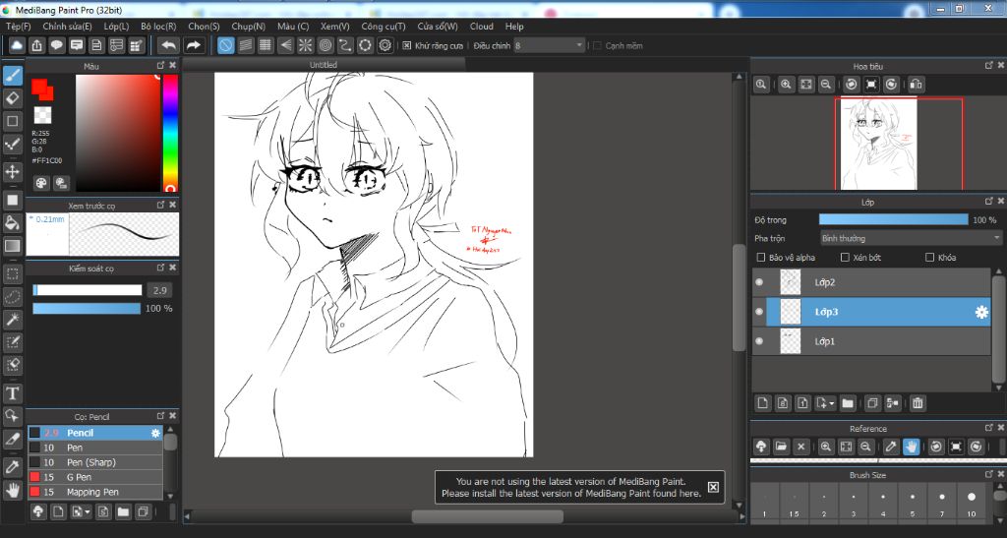This screenshot has width=1007, height=538.
Task: Open the snap settings gear icon
Action: (x=385, y=45)
